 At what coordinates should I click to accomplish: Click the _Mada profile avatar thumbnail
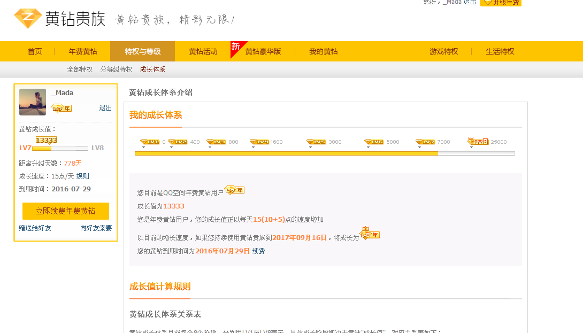[x=33, y=102]
